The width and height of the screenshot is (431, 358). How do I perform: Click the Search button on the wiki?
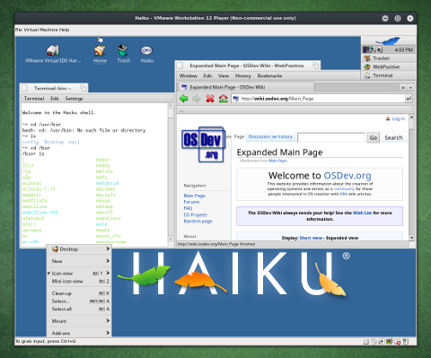tap(393, 137)
